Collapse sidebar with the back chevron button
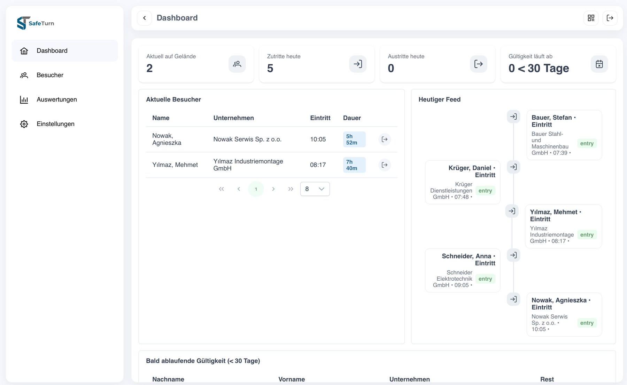627x385 pixels. 145,18
